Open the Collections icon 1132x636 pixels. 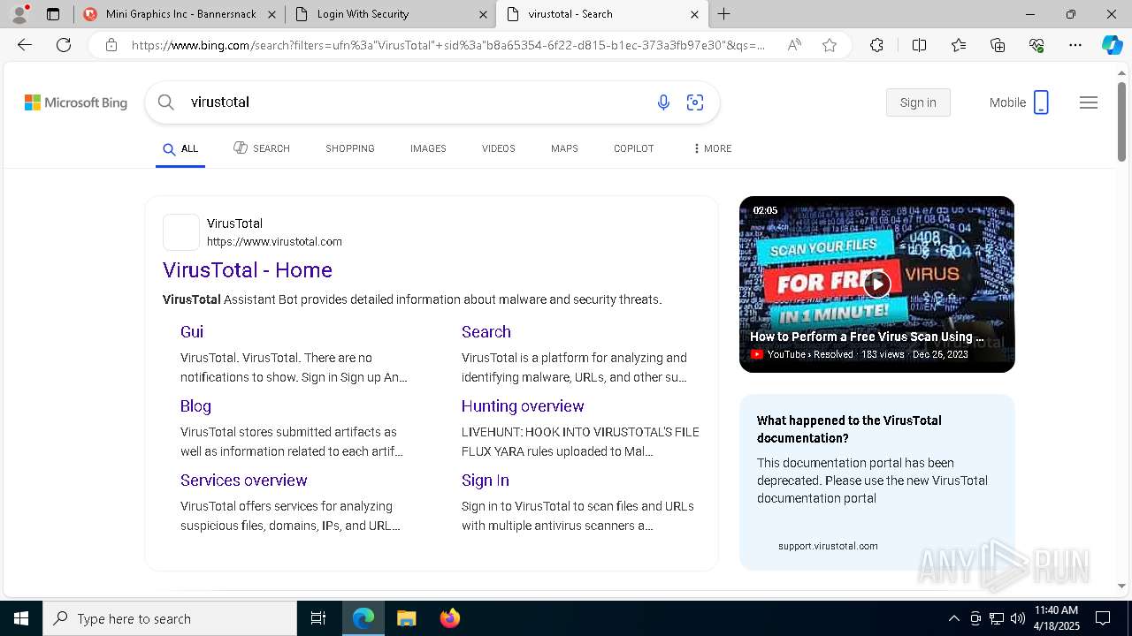[x=998, y=45]
